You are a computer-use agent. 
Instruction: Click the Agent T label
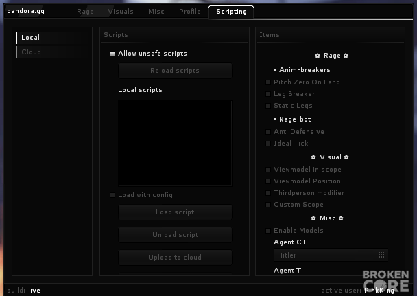click(x=287, y=271)
